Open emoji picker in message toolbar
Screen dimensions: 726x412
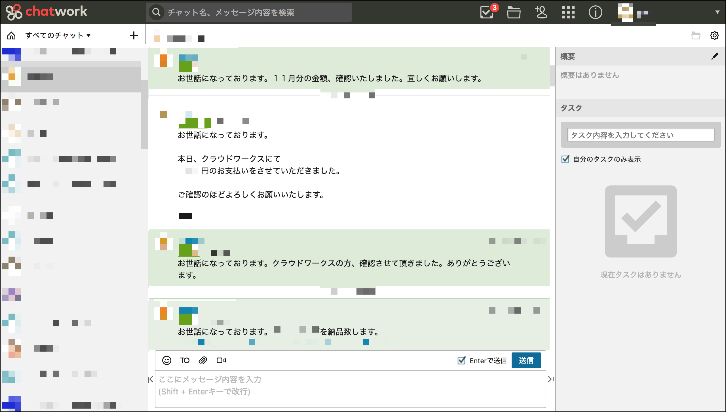[x=167, y=360]
